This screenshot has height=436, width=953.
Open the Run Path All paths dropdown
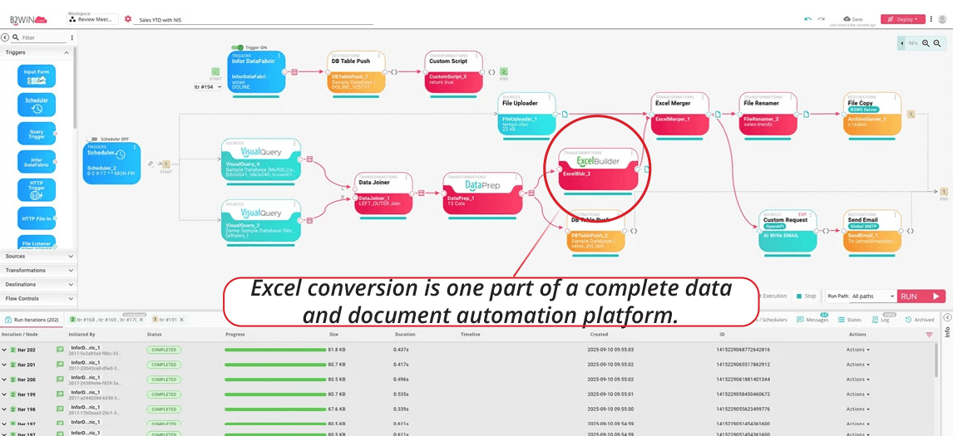[x=873, y=296]
